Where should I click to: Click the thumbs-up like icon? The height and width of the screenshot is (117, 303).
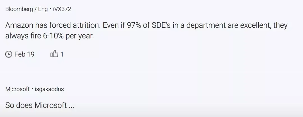point(54,54)
